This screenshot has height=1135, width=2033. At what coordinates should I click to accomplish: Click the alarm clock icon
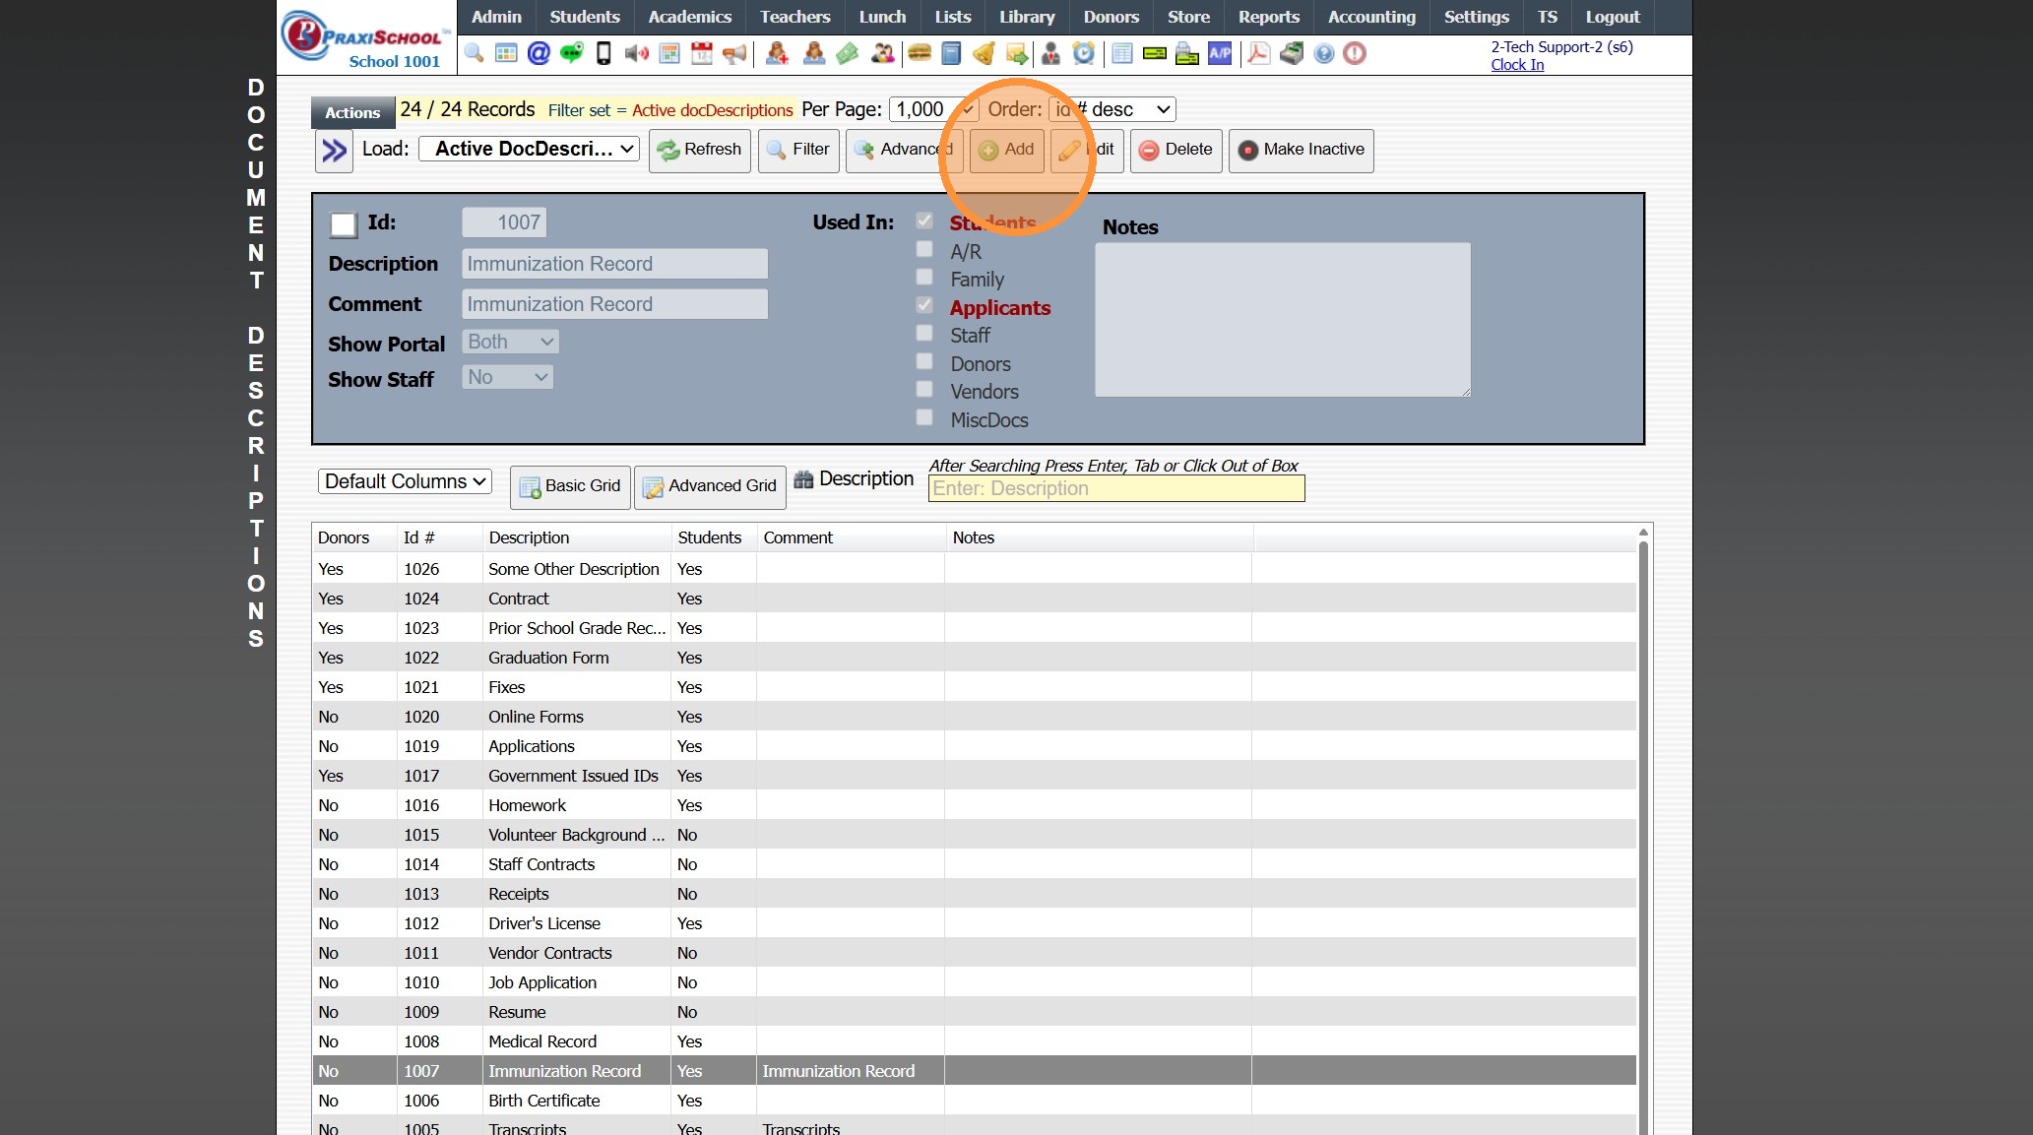1083,53
